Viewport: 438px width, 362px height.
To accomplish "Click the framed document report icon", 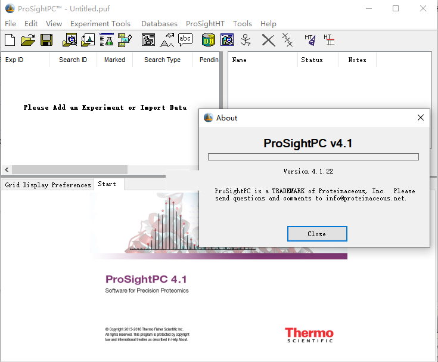I will (148, 40).
